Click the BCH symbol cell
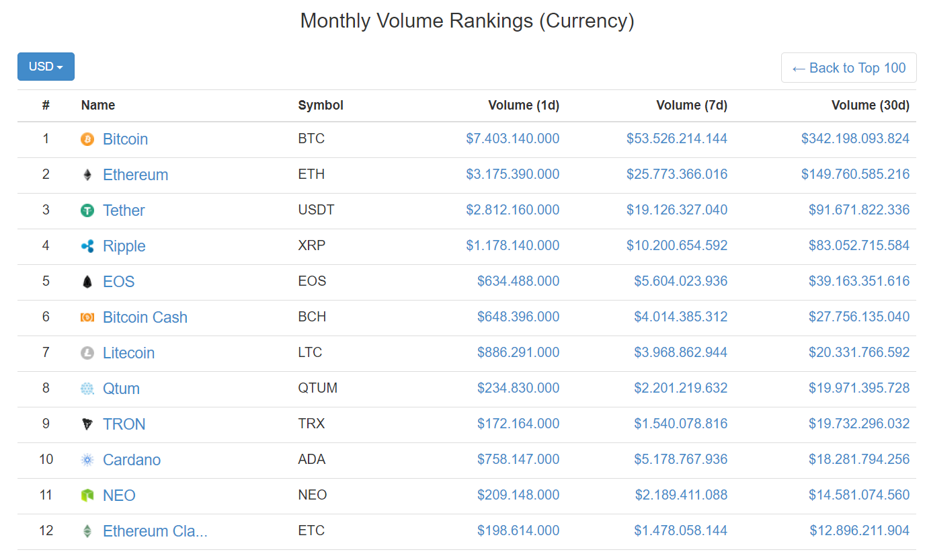Image resolution: width=927 pixels, height=552 pixels. (x=312, y=317)
